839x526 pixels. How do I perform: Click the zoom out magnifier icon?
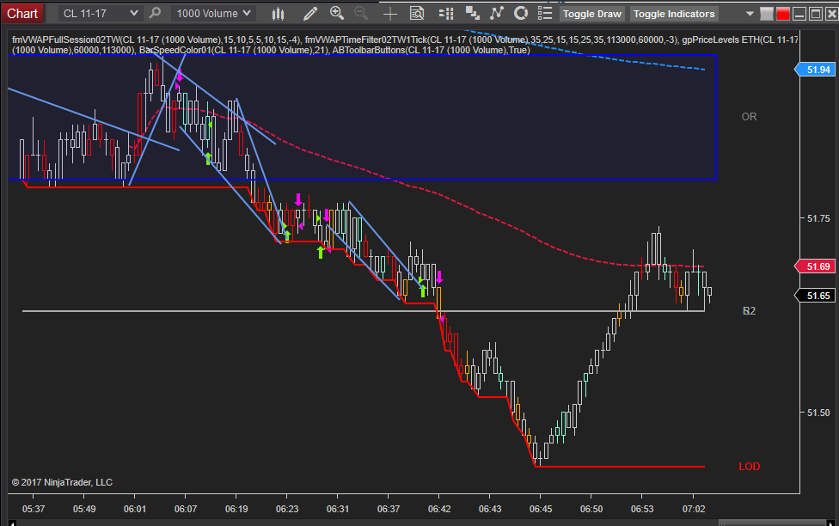361,14
